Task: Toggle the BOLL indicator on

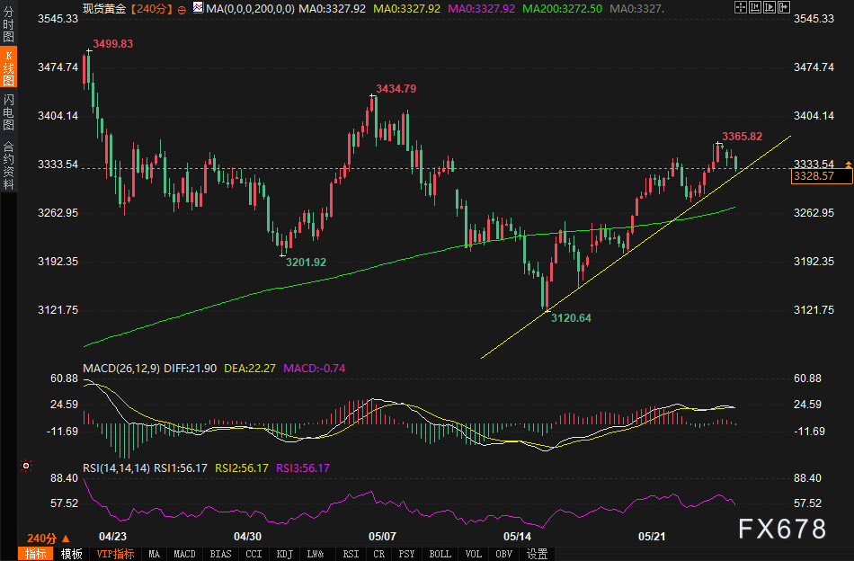Action: click(x=440, y=554)
